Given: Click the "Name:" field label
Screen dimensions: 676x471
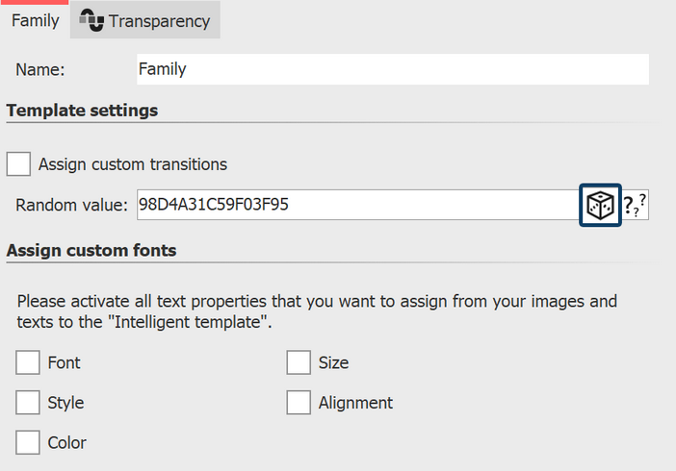Looking at the screenshot, I should tap(39, 69).
